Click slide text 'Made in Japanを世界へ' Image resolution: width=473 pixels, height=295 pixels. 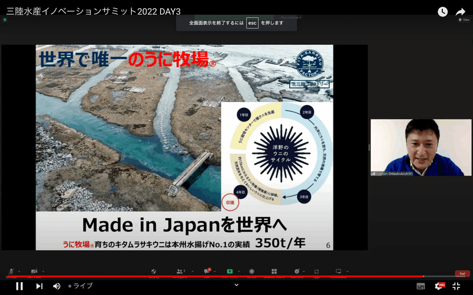tap(184, 225)
